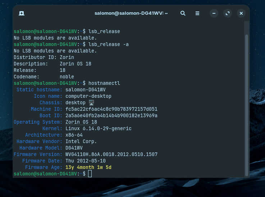This screenshot has width=265, height=197.
Task: Click the desktop monitor emoji after Chassis
Action: coord(91,102)
